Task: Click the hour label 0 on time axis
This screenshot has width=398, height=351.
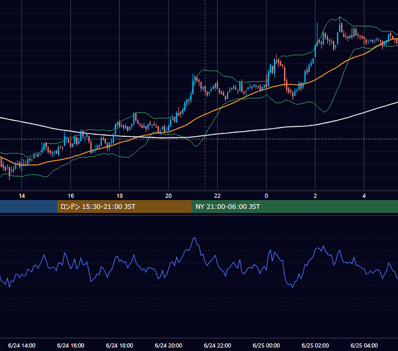Action: [266, 195]
